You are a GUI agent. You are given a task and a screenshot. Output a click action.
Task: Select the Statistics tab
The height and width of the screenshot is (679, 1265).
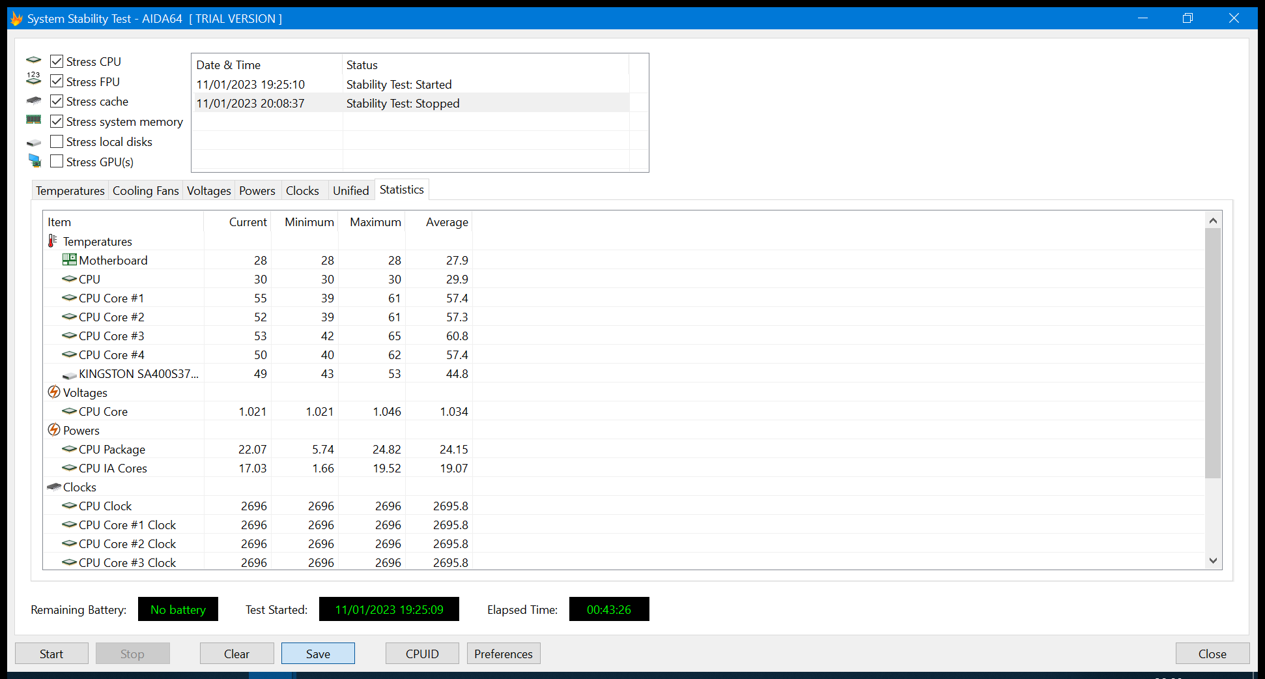402,190
